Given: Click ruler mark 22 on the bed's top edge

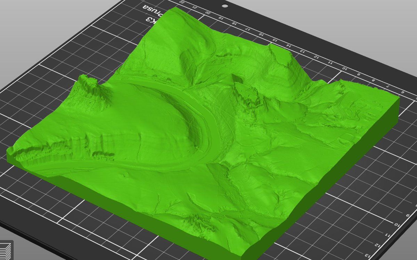Looking at the screenshot, I should tap(182, 2).
